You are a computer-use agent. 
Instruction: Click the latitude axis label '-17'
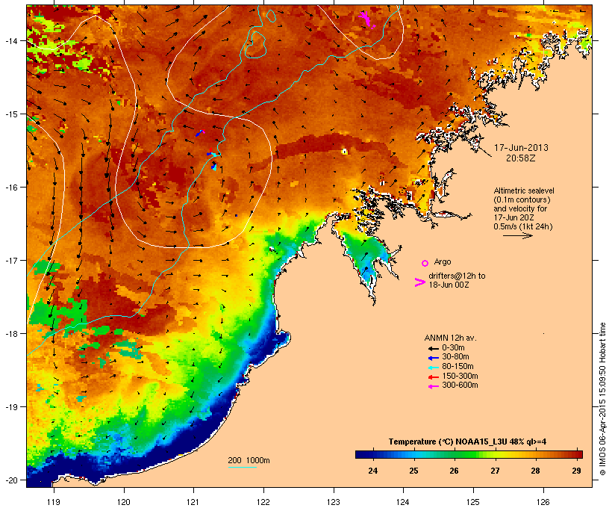(11, 261)
